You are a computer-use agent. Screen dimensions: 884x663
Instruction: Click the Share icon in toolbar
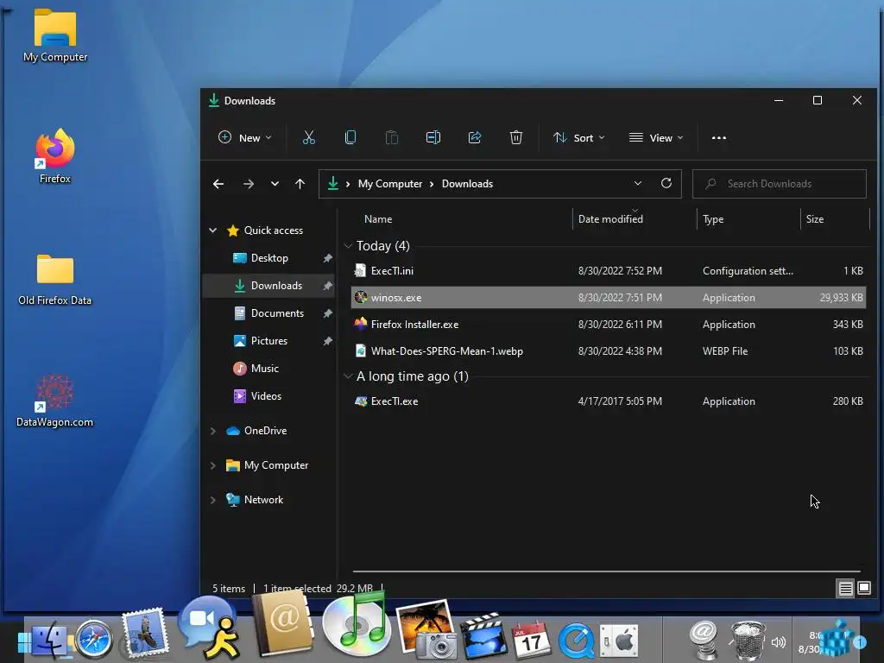[x=475, y=137]
